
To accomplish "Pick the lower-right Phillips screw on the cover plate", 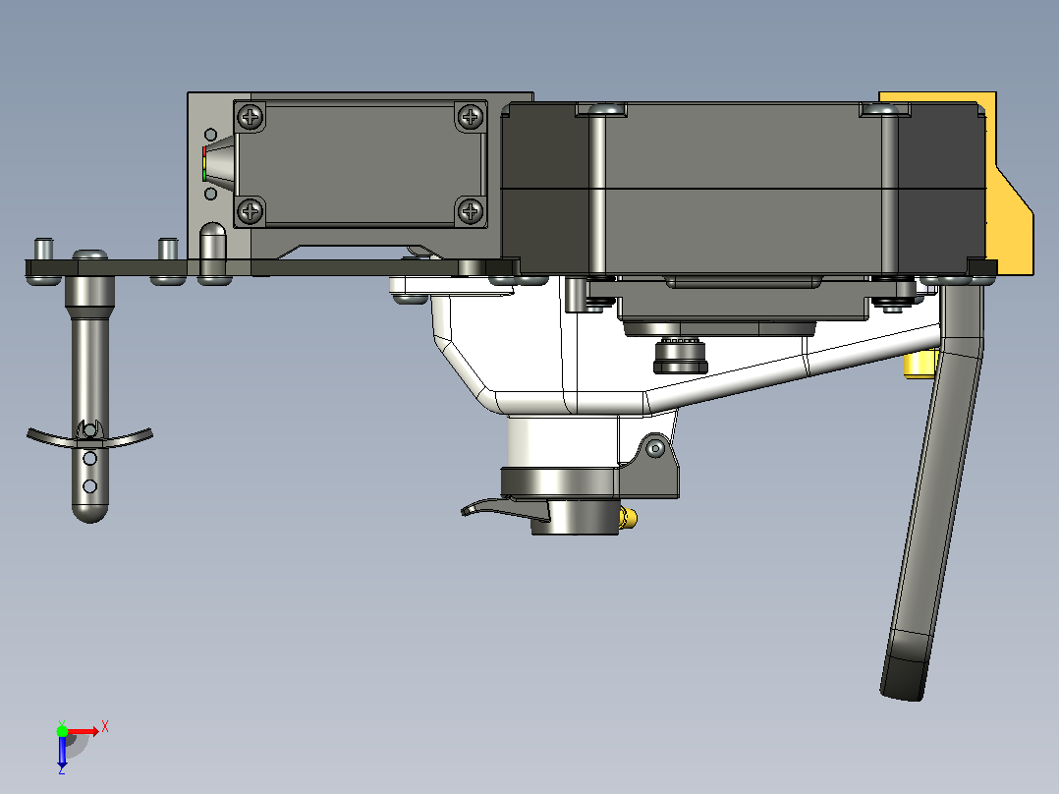I will tap(470, 211).
